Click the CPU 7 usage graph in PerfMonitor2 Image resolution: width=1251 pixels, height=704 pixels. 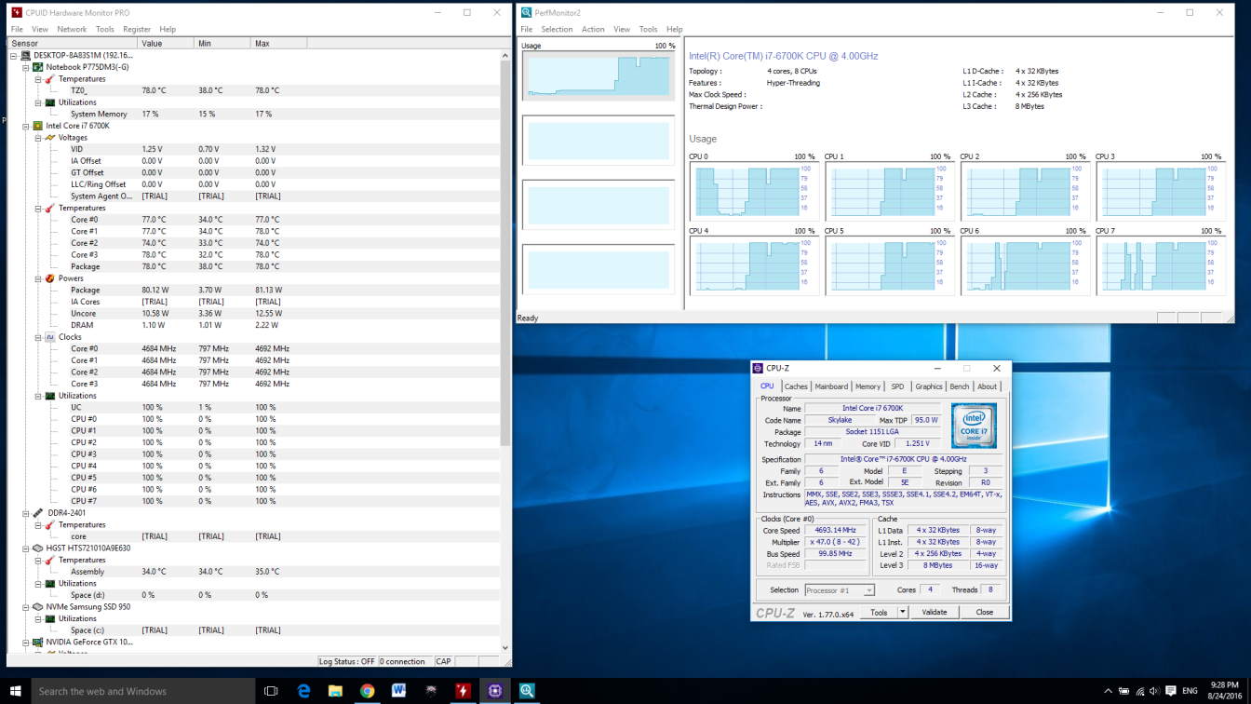[1161, 266]
